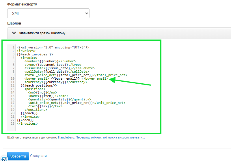Cancel via the Скасувати link
Screen dimensions: 231x161
pyautogui.click(x=38, y=156)
